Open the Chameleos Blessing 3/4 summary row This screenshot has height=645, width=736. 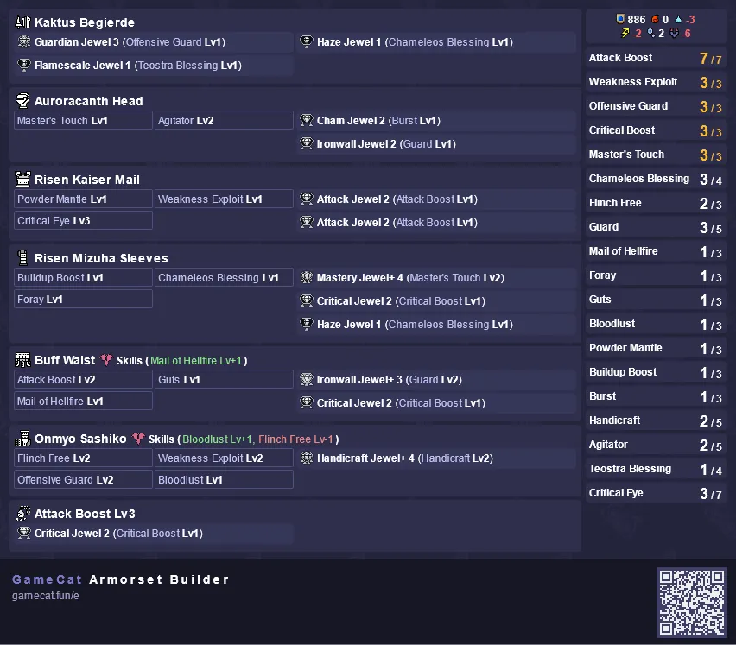tap(656, 179)
